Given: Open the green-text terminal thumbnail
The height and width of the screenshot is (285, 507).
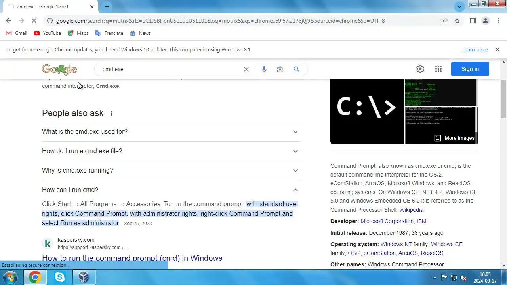Looking at the screenshot, I should click(x=440, y=93).
